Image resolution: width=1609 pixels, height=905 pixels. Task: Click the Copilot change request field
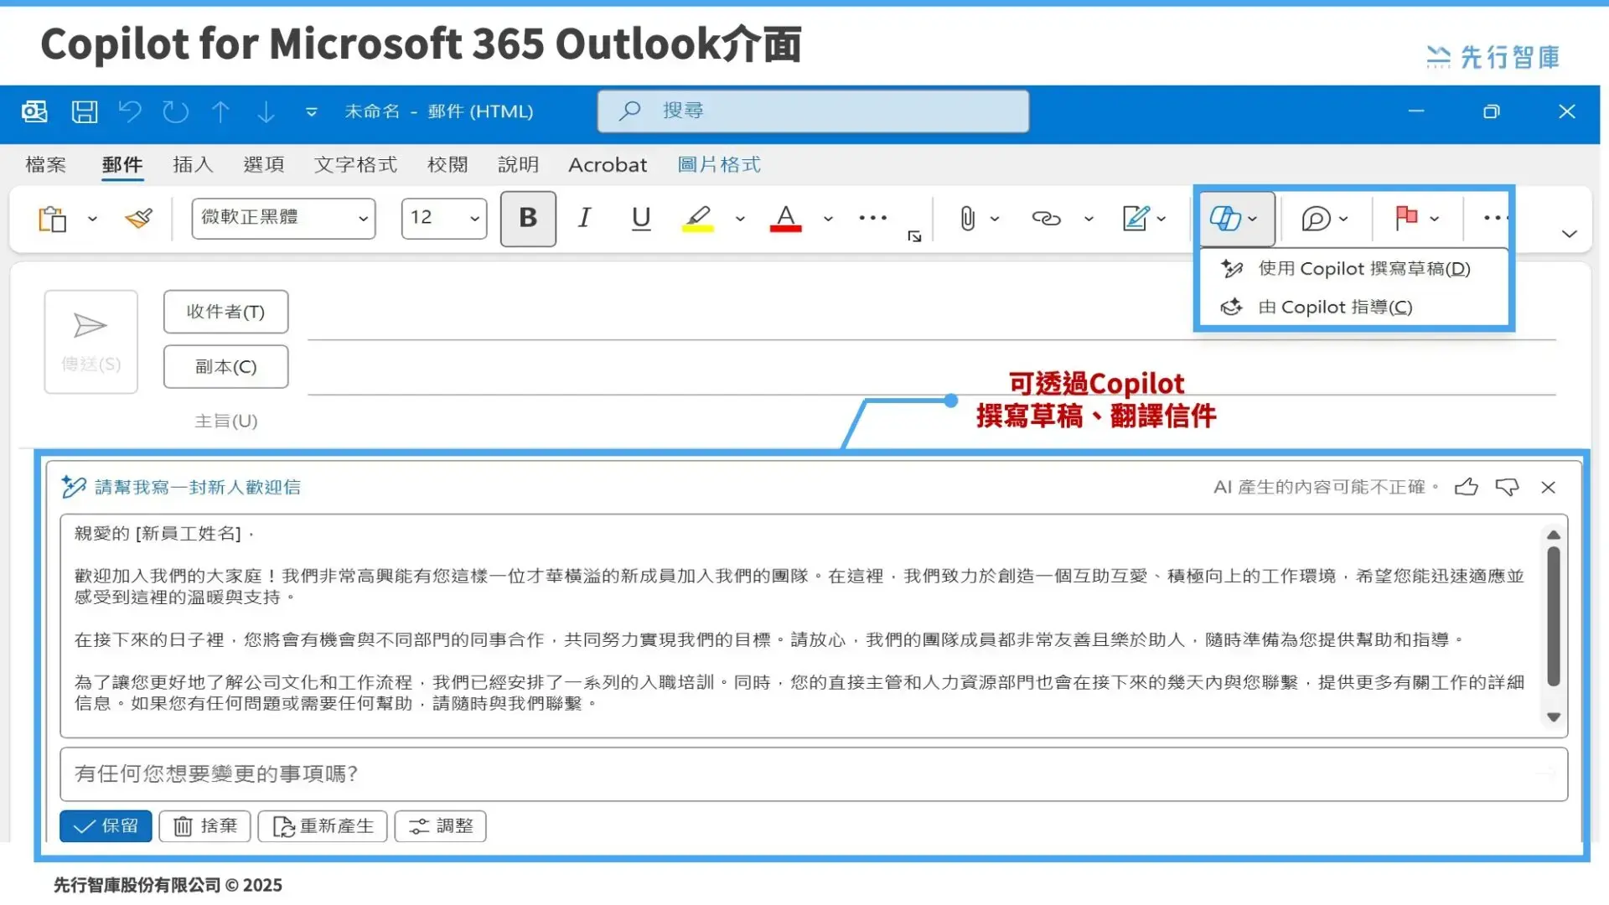(x=813, y=774)
